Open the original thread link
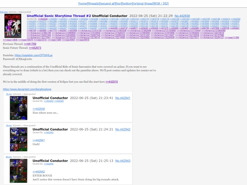Viewport: 247px width, 185px height. (x=143, y=4)
